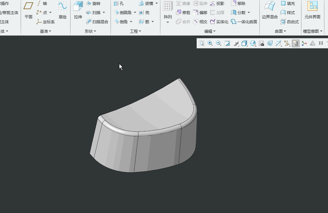Screen dimensions: 328x213
Task: Open the 阵列 (Pattern) tool
Action: 168,10
